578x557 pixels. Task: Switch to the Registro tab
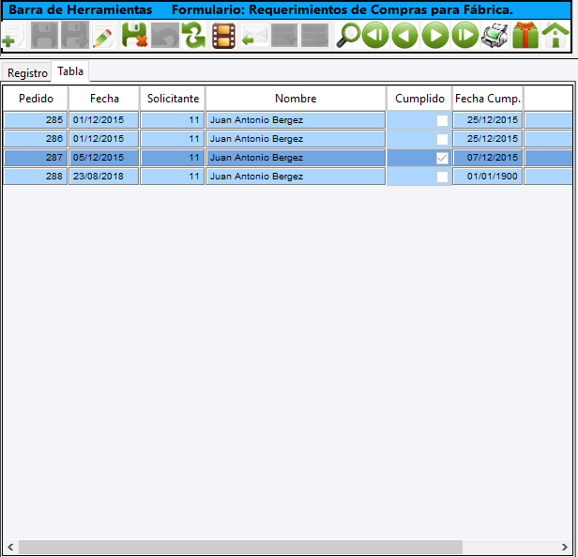click(27, 72)
